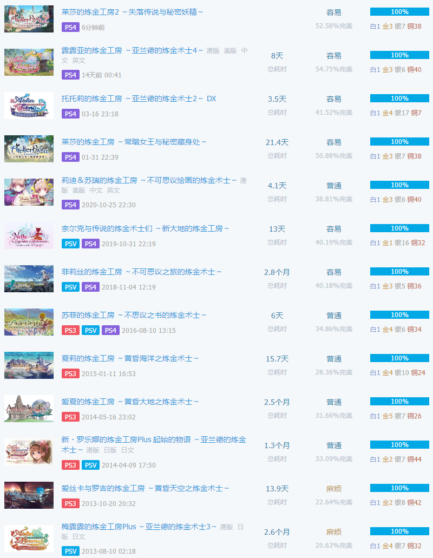Click the PS3 badge under 爱夏的炼金工房

70,417
